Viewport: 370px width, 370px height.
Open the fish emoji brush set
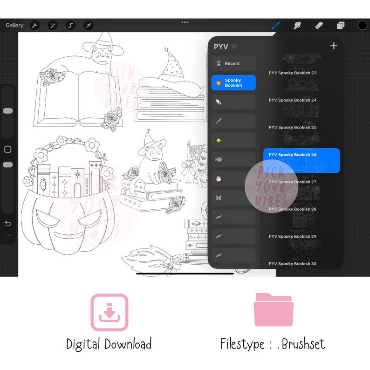233,159
